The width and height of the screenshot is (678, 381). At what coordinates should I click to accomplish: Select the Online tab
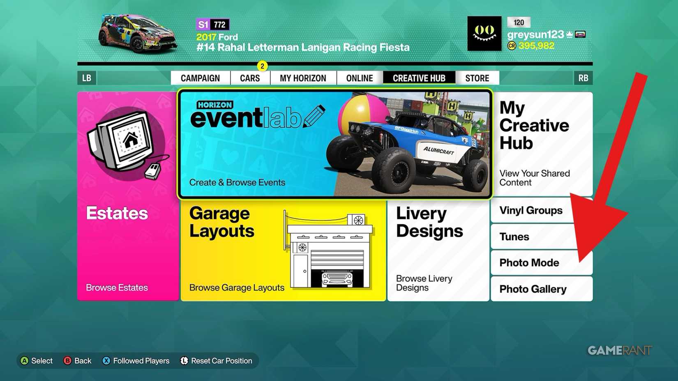[x=360, y=78]
